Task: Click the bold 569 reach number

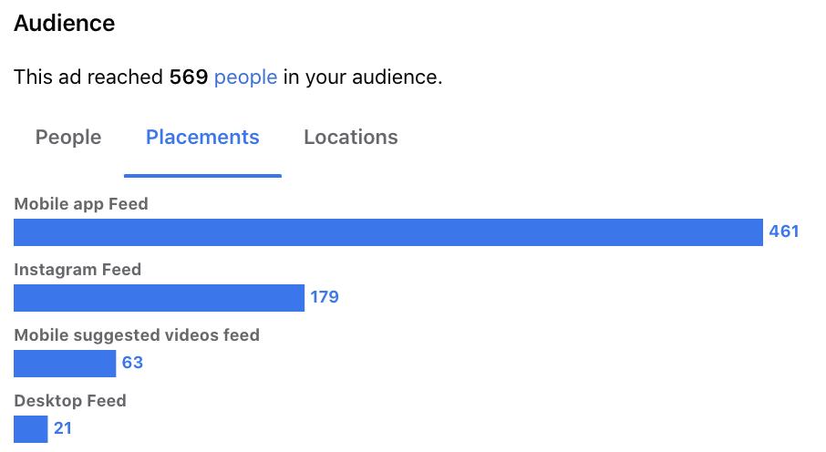Action: [189, 77]
